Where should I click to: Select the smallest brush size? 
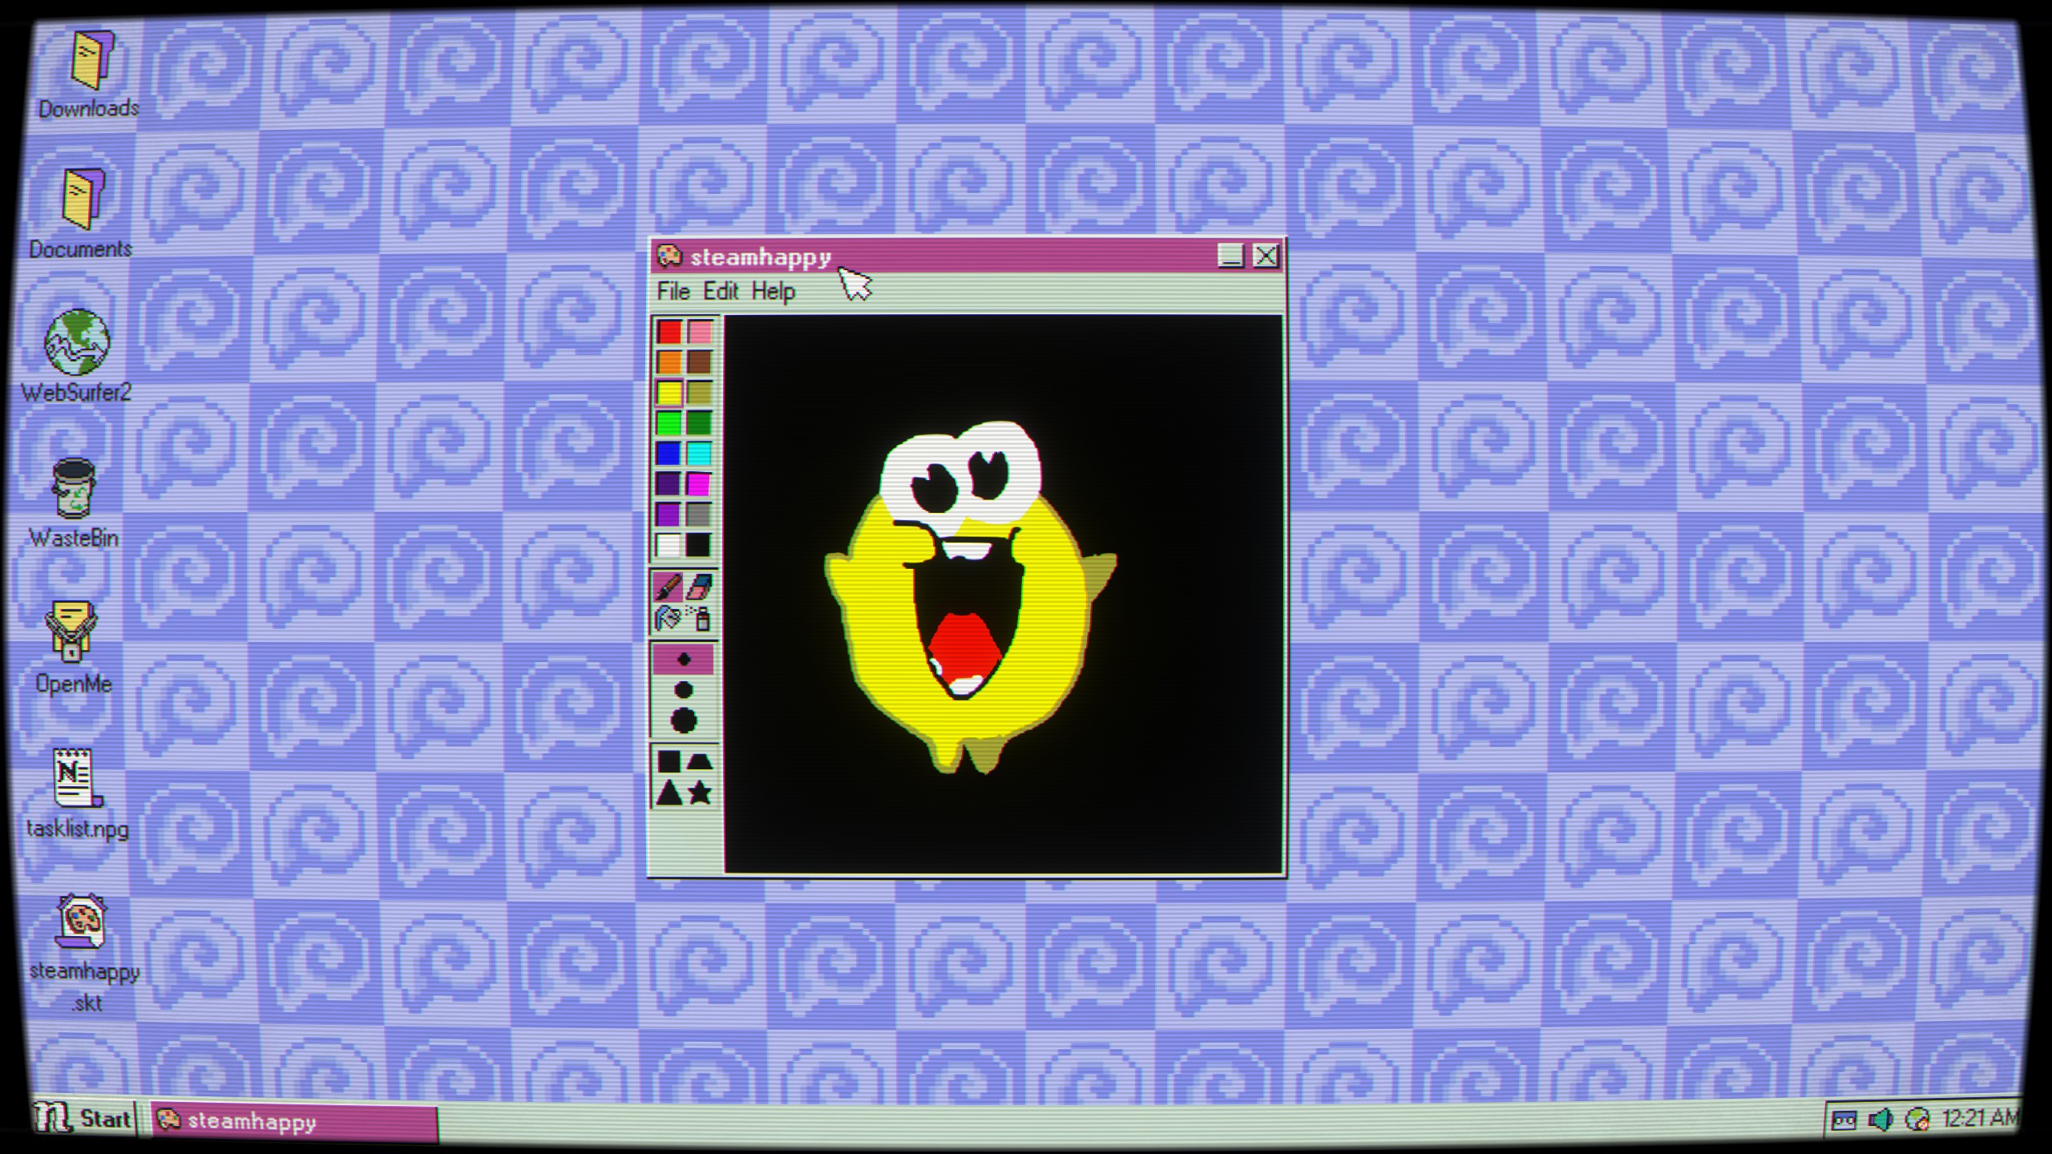(683, 659)
